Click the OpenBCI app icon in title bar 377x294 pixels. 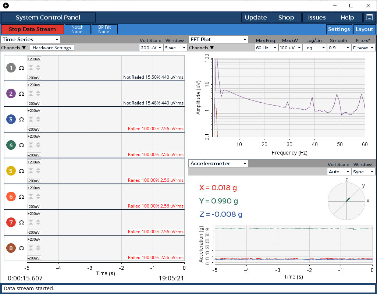coord(6,6)
